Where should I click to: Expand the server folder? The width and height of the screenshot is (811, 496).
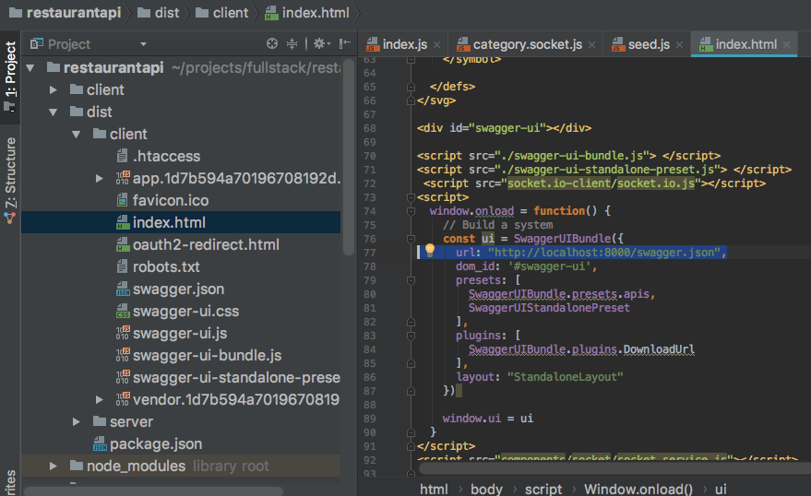tap(76, 422)
